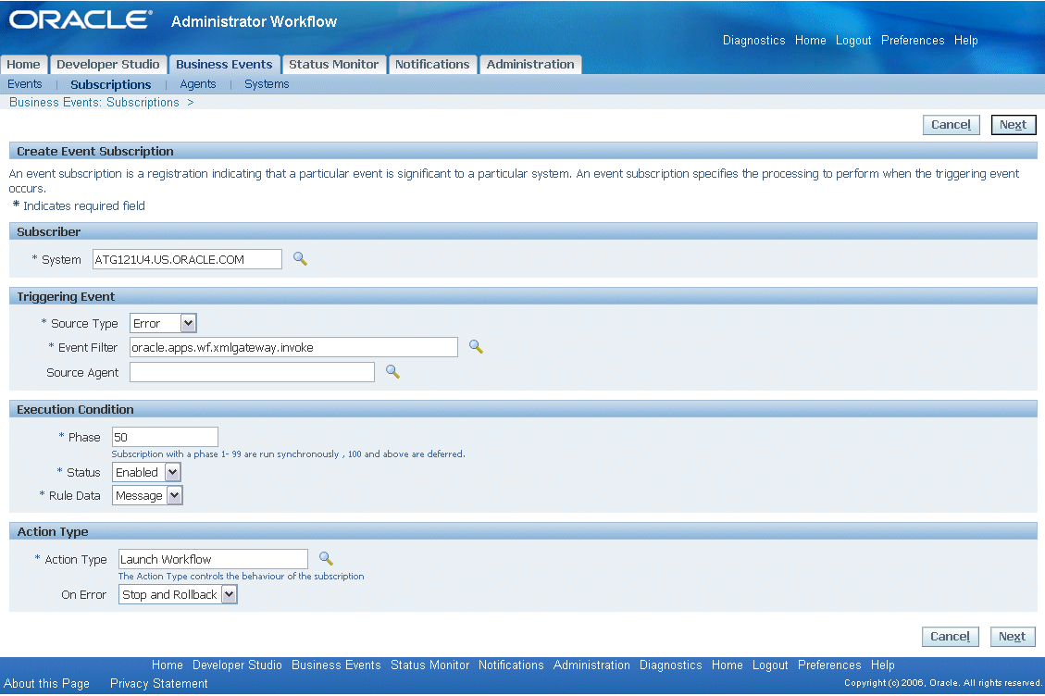Click footer Status Monitor link
The width and height of the screenshot is (1045, 696).
[429, 665]
